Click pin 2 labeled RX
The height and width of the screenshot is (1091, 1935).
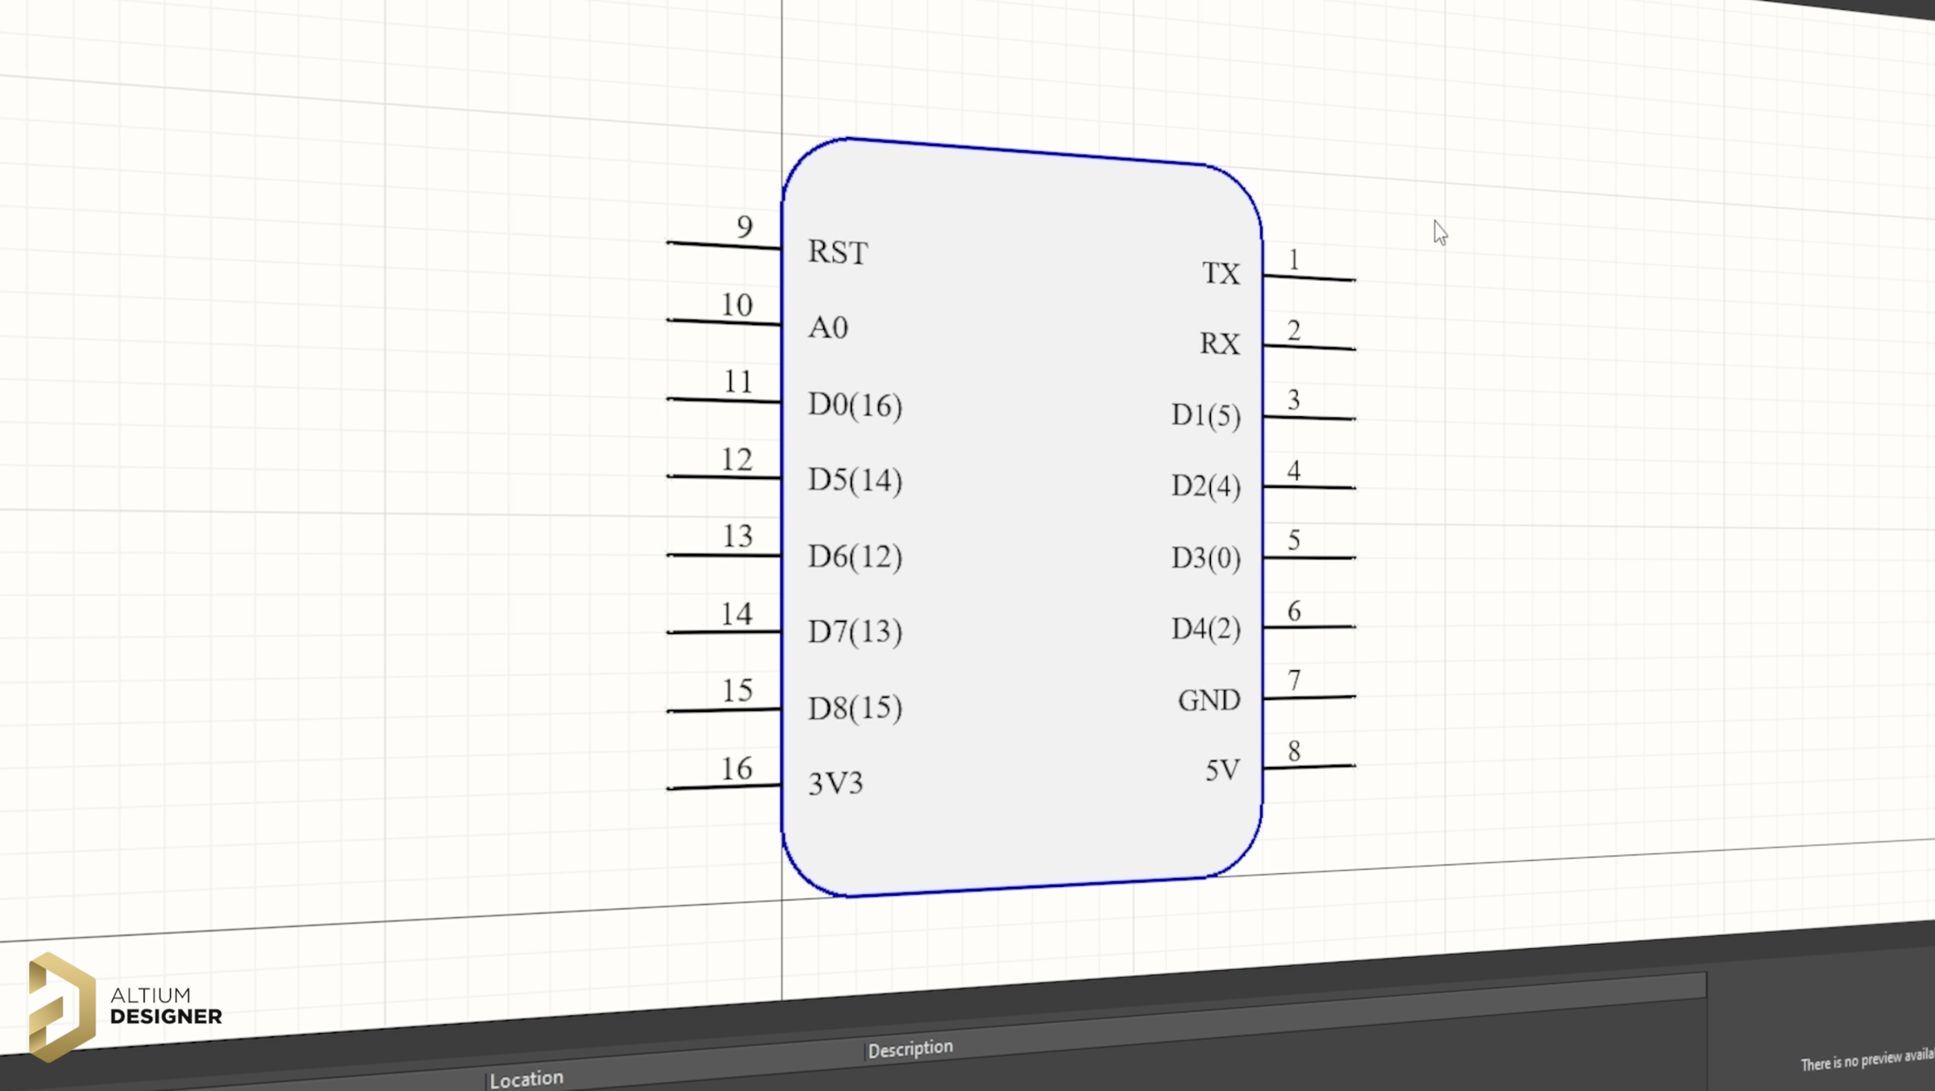click(x=1309, y=348)
